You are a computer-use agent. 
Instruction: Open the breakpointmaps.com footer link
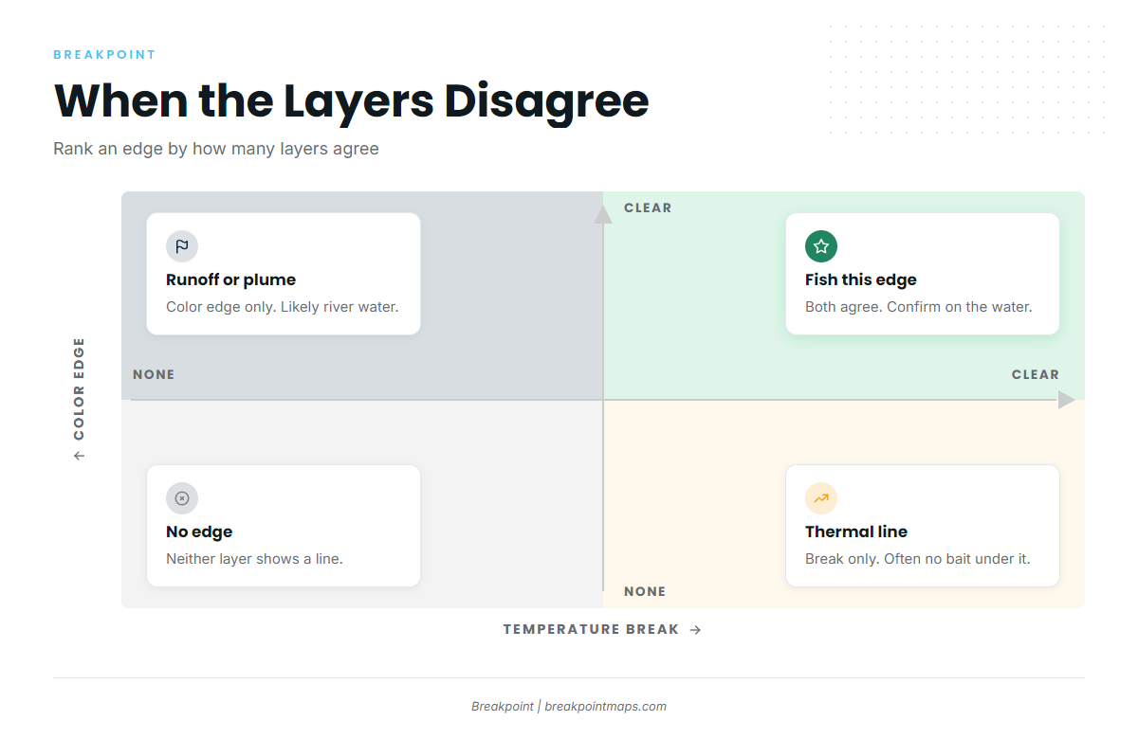tap(606, 706)
